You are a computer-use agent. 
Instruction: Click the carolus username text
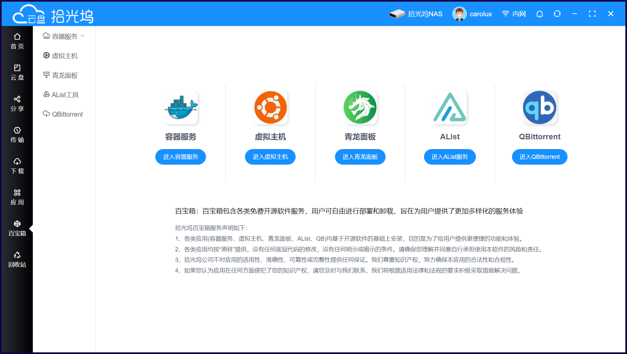481,14
